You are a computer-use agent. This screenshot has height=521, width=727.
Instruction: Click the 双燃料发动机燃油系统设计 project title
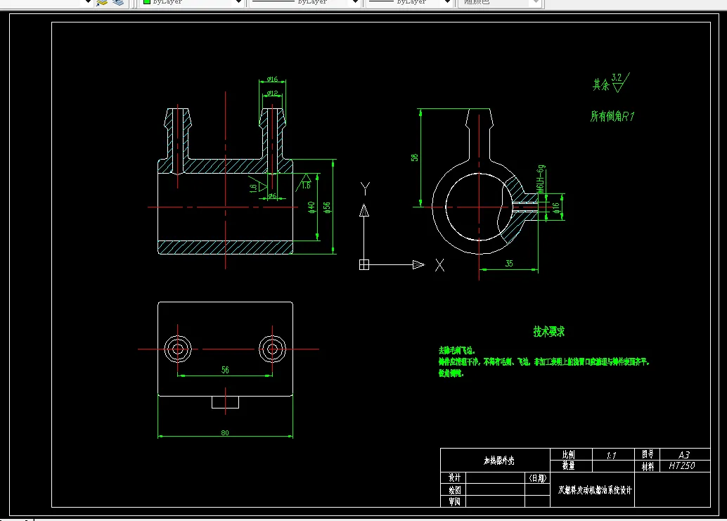click(x=595, y=490)
